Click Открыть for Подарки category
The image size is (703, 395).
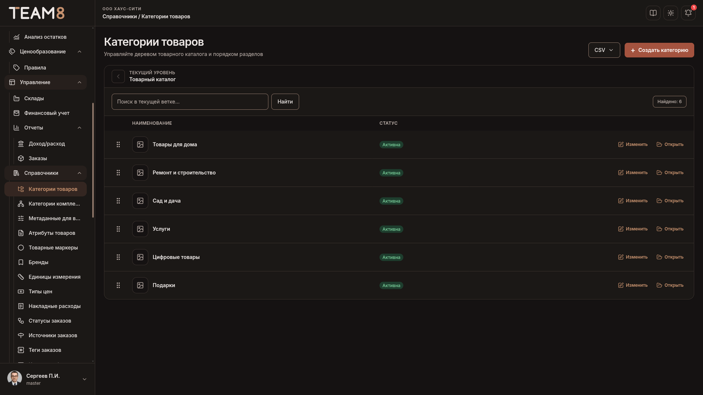coord(670,285)
